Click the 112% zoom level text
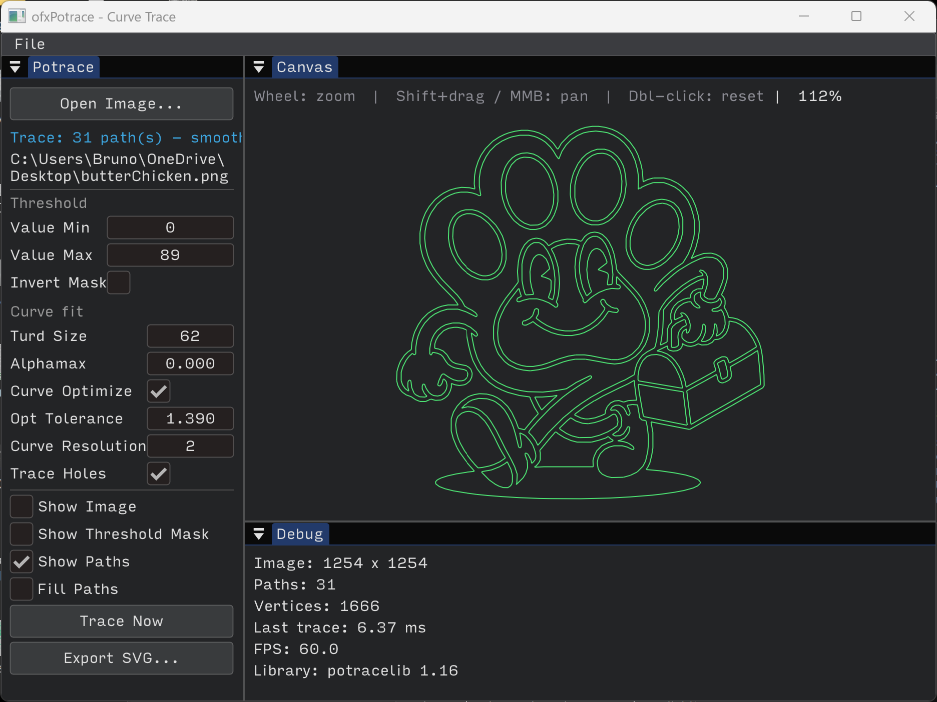This screenshot has height=702, width=937. click(819, 96)
